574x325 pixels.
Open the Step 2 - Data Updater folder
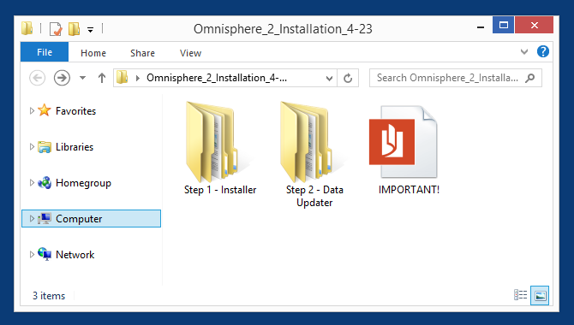tap(314, 154)
